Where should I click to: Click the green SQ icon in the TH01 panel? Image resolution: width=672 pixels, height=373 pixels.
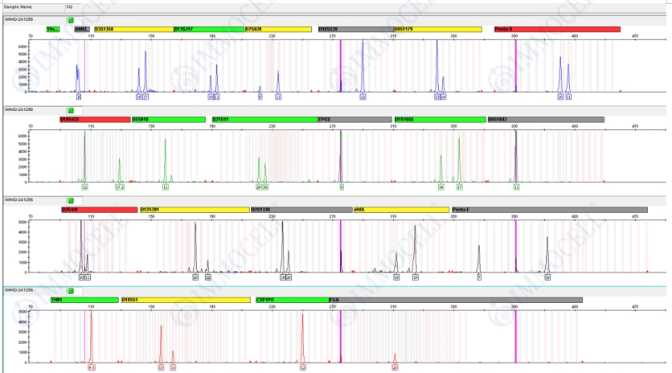pos(70,289)
